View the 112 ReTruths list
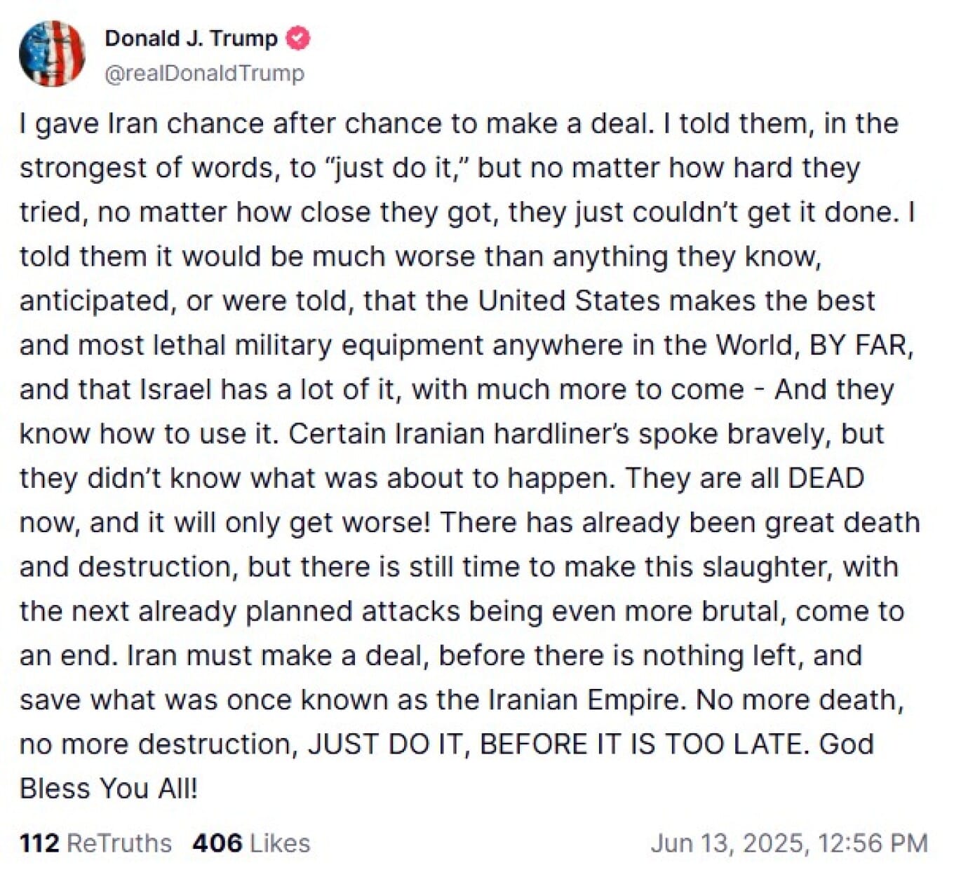This screenshot has width=954, height=879. (x=95, y=843)
